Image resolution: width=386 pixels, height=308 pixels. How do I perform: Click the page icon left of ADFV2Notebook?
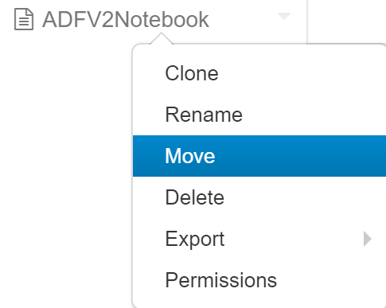click(x=24, y=19)
